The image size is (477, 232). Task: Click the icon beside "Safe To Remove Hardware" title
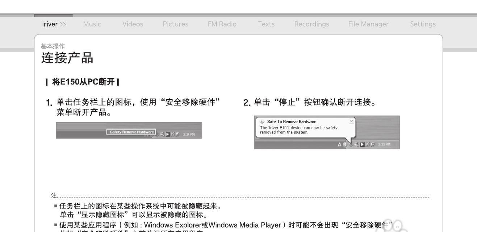pyautogui.click(x=263, y=121)
